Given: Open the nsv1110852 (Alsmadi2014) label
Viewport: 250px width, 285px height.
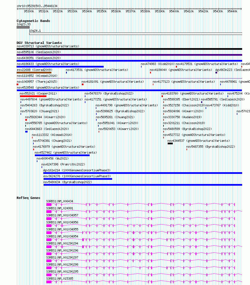Looking at the screenshot, I should [37, 76].
